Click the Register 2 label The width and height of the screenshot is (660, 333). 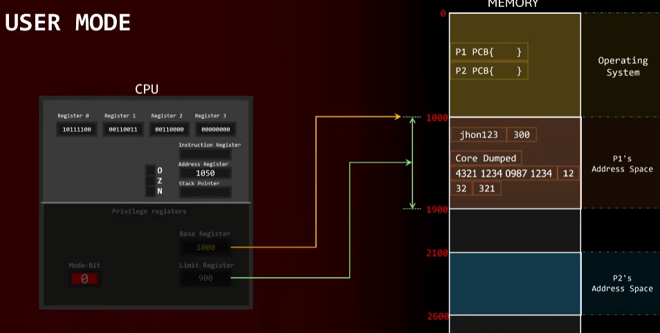coord(167,115)
